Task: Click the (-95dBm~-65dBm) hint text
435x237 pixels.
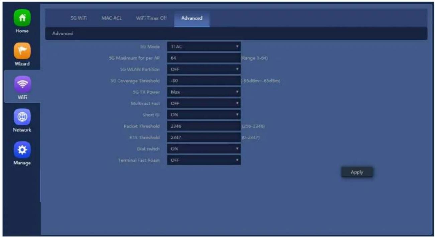Action: (260, 81)
